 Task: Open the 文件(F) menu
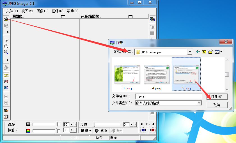12,11
